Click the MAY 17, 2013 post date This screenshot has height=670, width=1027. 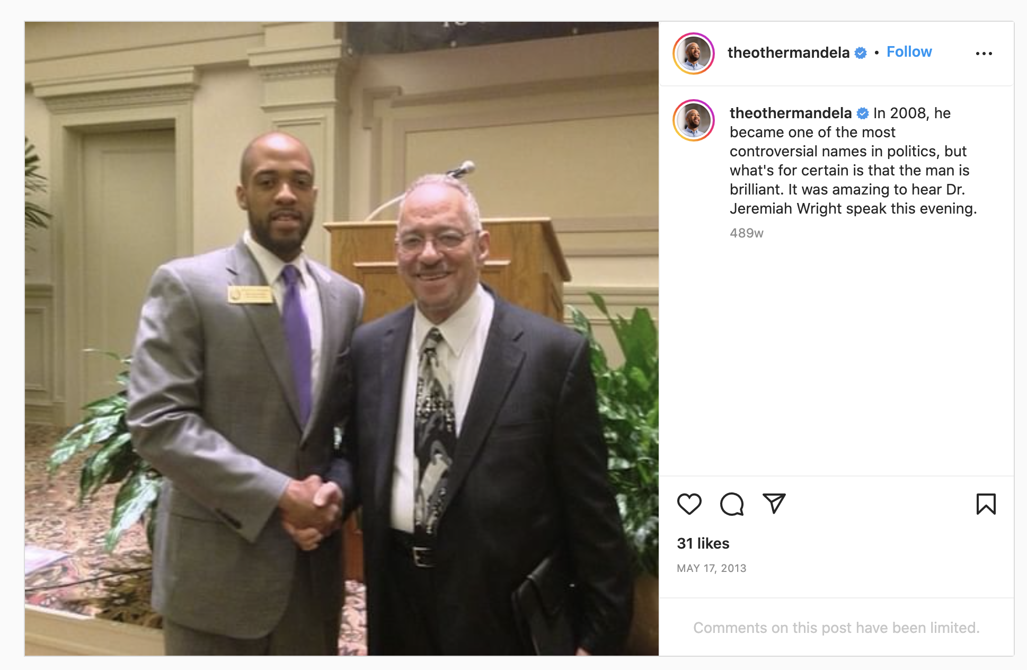point(711,568)
